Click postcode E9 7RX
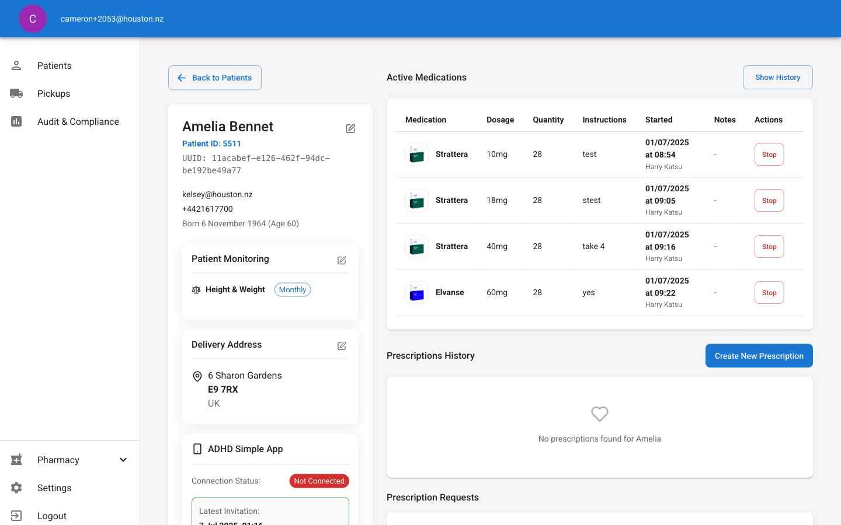Screen dimensions: 841x525 [223, 390]
